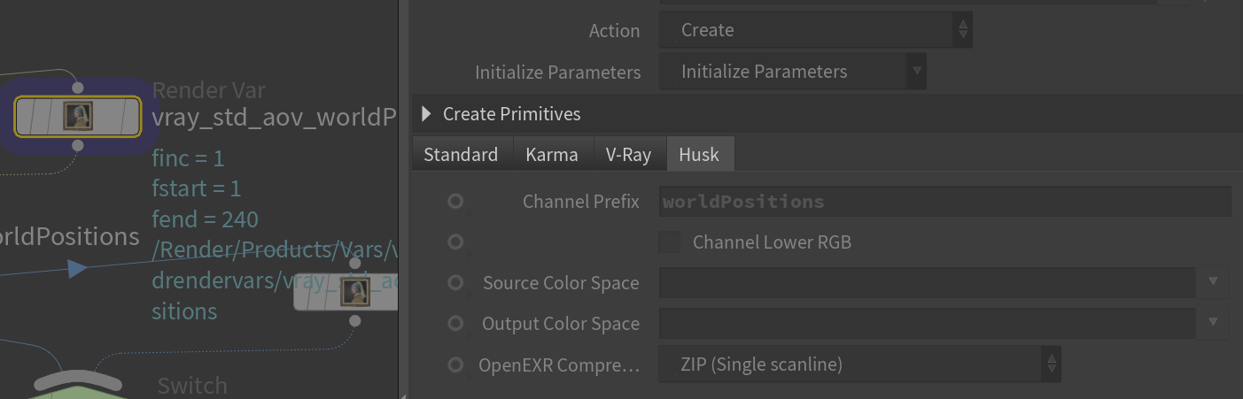Select the green Switch node

[77, 386]
